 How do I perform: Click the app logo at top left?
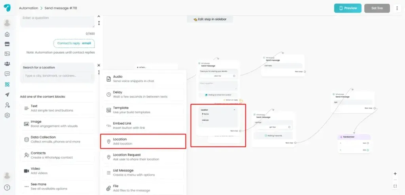(x=7, y=8)
